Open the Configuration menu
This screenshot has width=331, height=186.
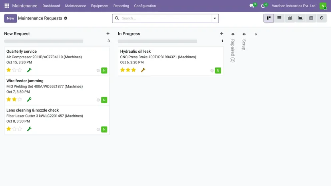(x=145, y=6)
